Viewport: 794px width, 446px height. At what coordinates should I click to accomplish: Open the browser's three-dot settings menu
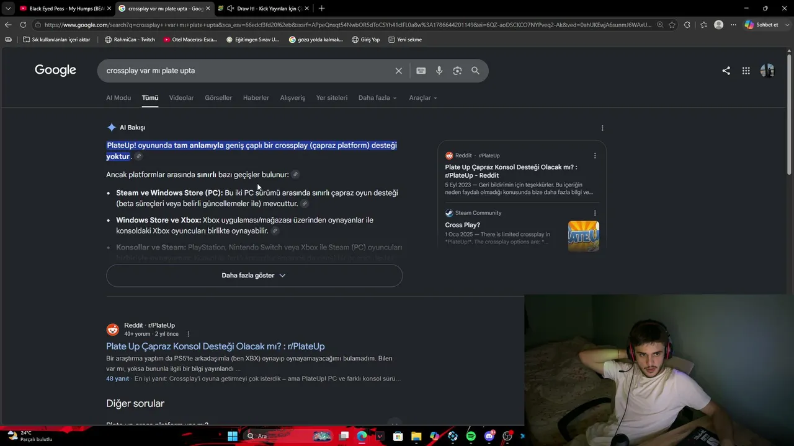click(733, 25)
